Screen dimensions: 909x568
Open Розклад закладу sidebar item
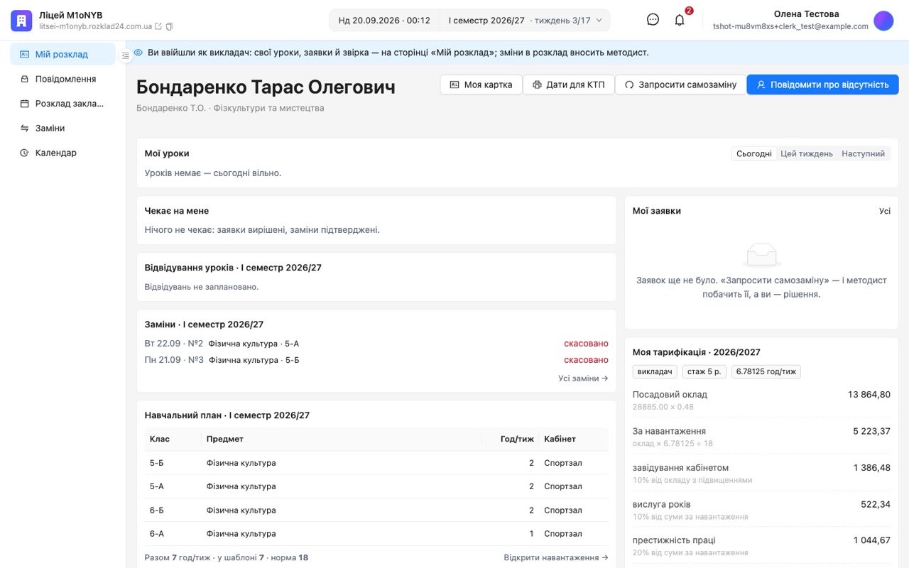click(62, 104)
